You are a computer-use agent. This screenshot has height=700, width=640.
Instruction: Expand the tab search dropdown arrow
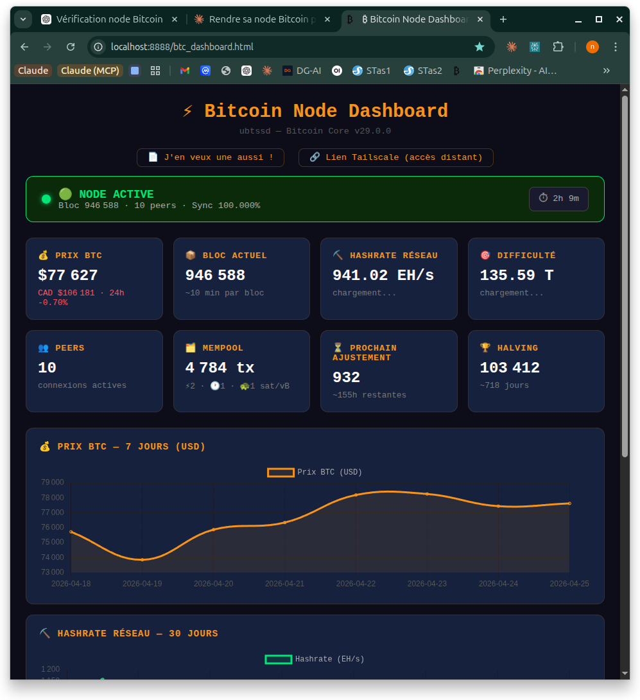click(x=23, y=19)
